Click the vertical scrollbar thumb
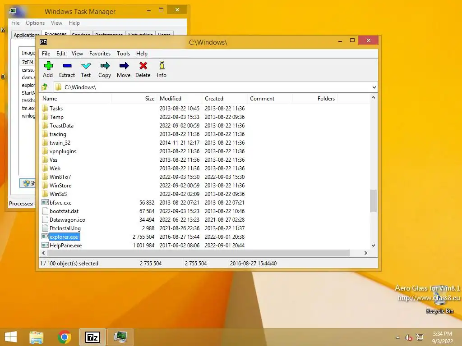 click(373, 200)
